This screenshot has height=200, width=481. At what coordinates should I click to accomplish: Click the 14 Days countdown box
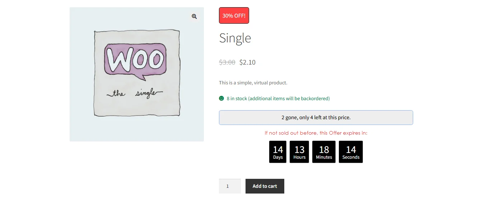(278, 152)
